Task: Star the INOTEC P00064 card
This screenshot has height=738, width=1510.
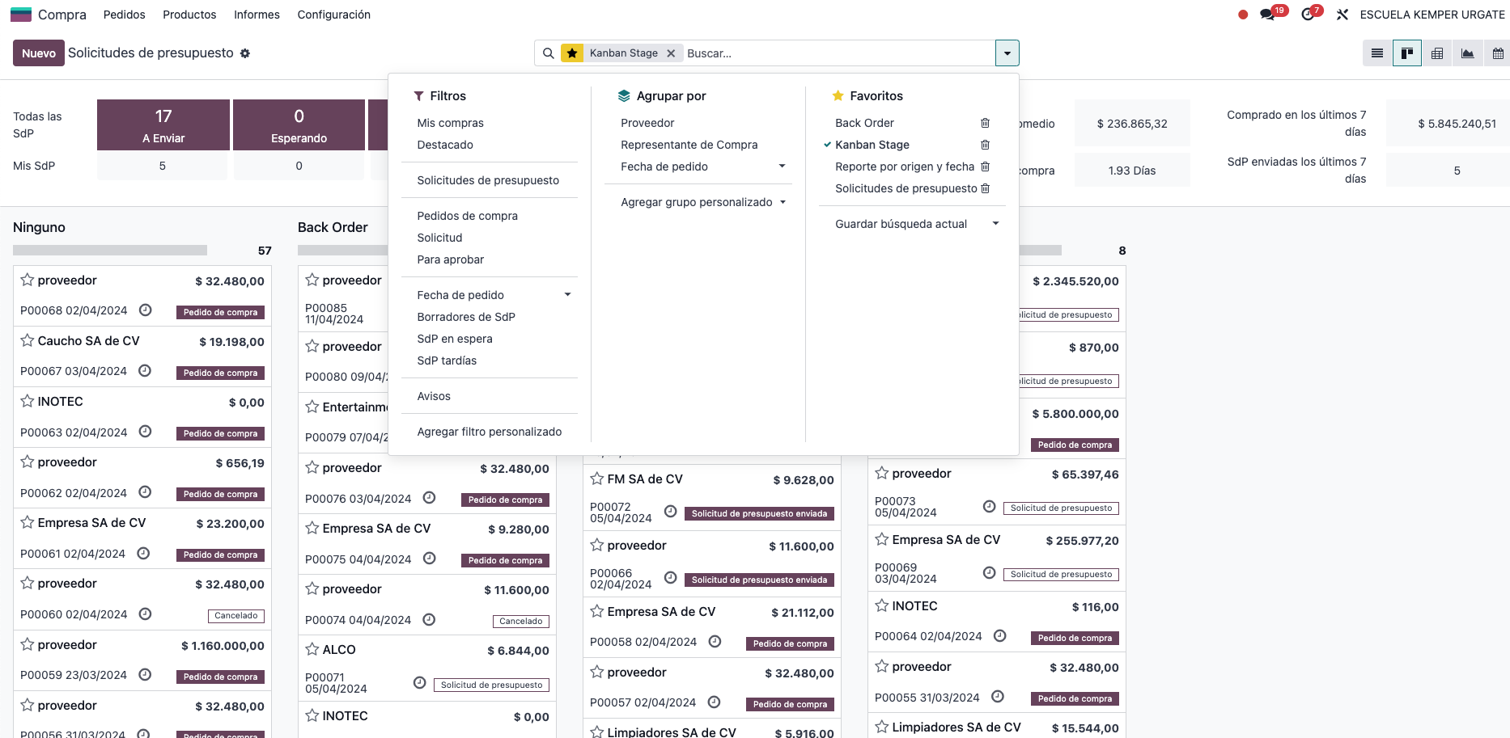Action: pyautogui.click(x=882, y=605)
